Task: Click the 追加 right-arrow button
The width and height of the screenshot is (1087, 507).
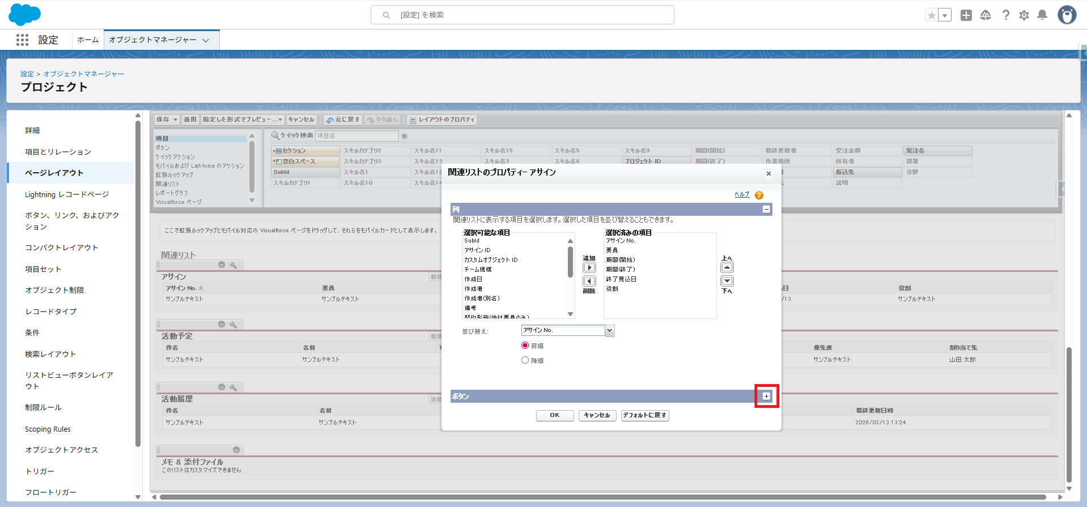Action: coord(589,267)
